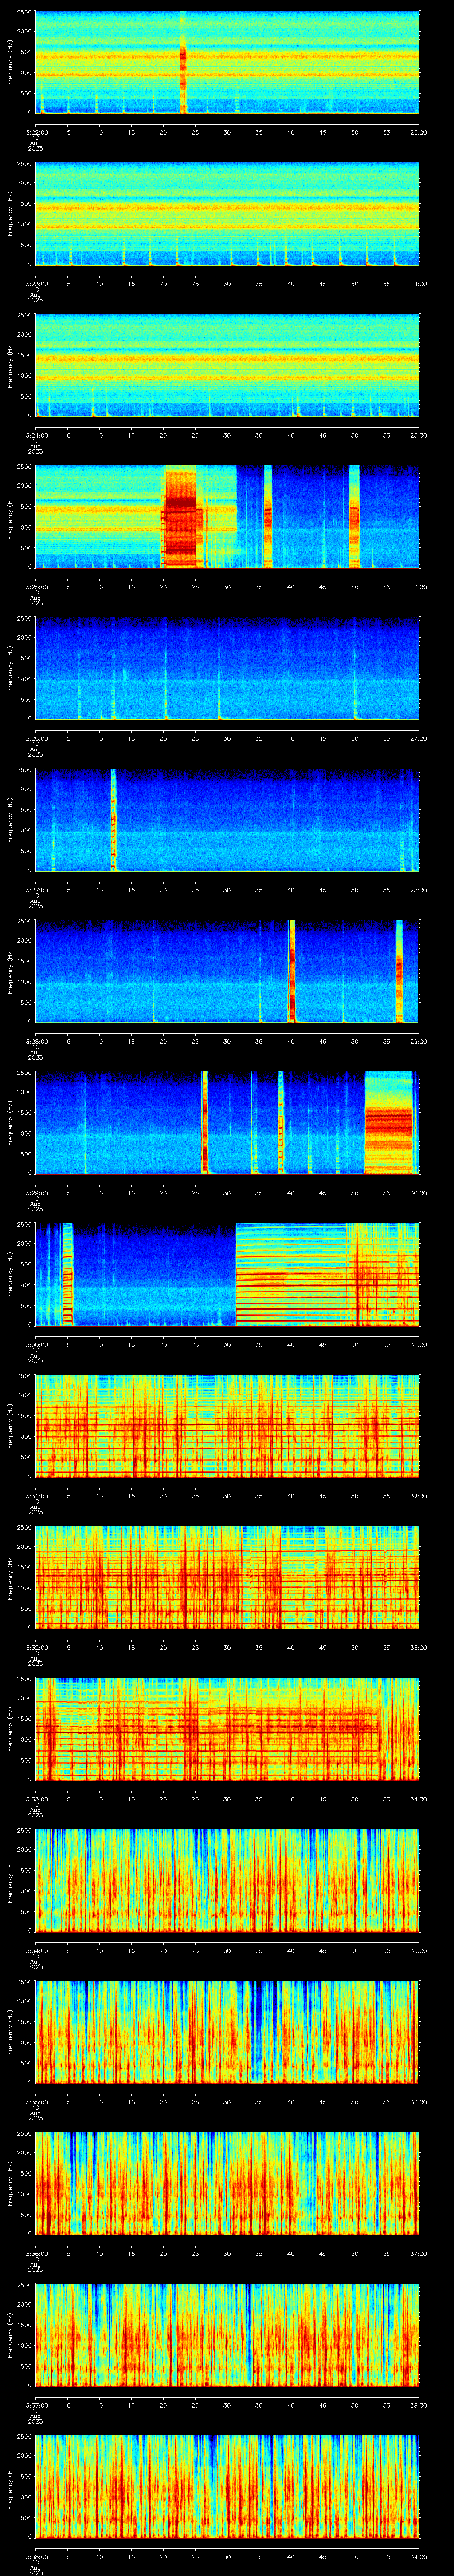The height and width of the screenshot is (2576, 454).
Task: Click the 3:24:00 start time label
Action: click(36, 434)
